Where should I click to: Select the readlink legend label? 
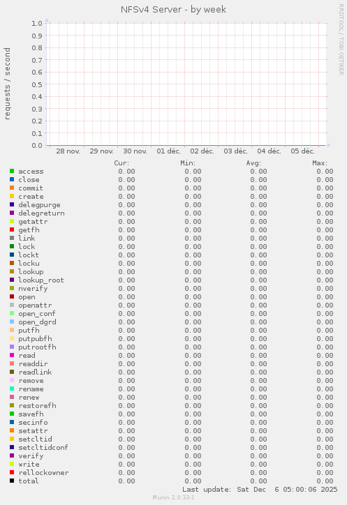pyautogui.click(x=35, y=372)
